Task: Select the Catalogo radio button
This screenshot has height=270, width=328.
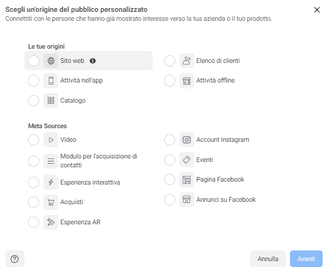Action: click(33, 100)
